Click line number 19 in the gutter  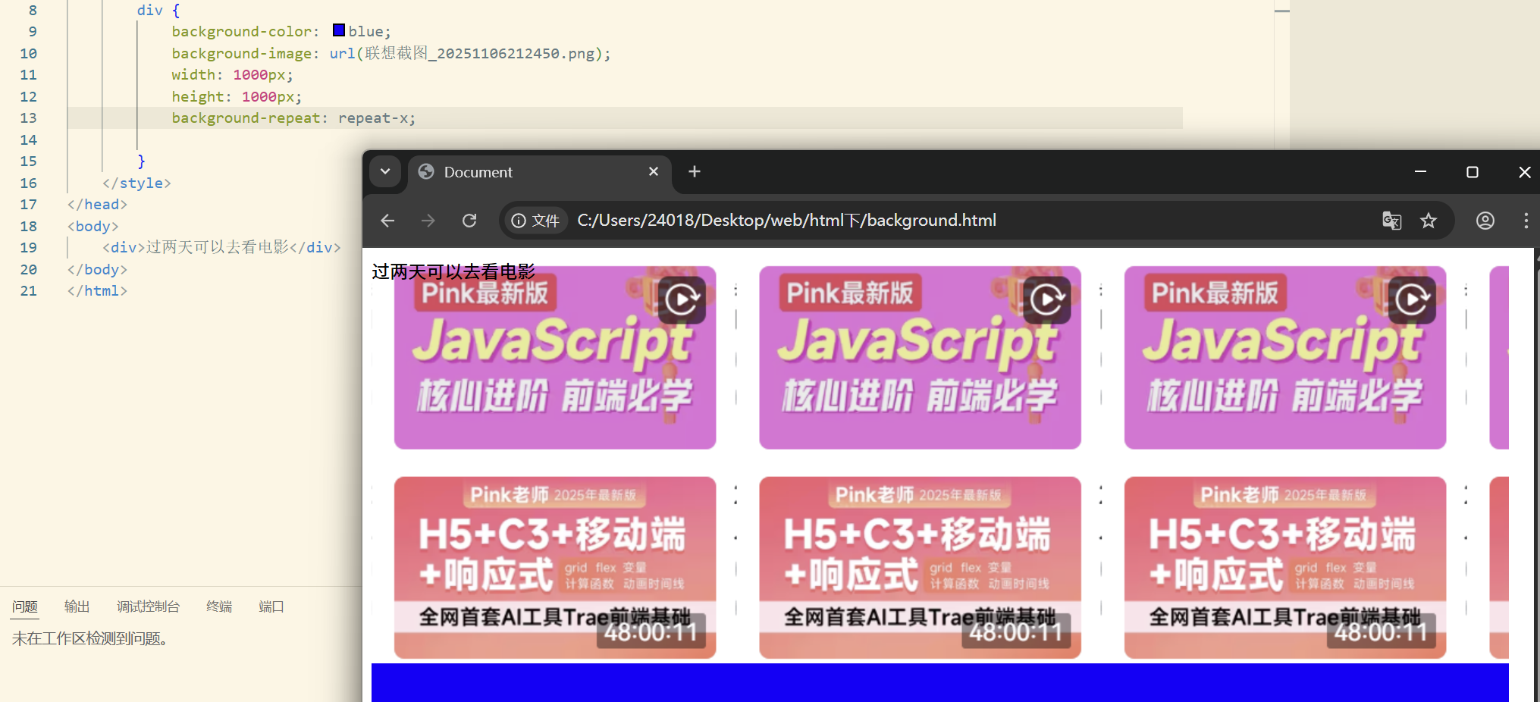click(28, 248)
